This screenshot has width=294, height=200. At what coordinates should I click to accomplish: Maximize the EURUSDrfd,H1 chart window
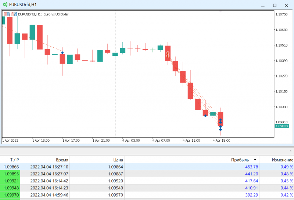pyautogui.click(x=275, y=6)
